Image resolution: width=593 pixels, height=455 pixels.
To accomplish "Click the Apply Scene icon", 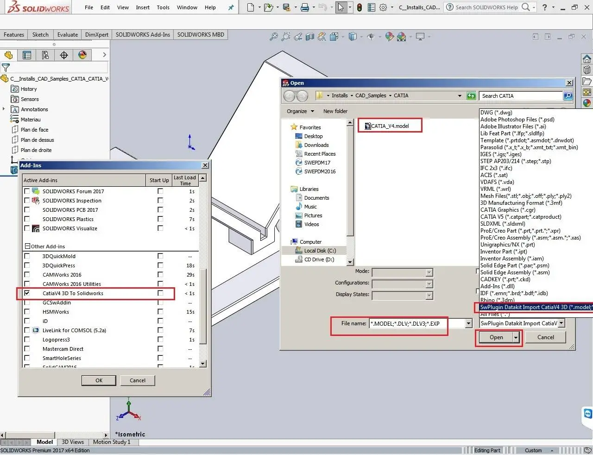I will tap(401, 37).
